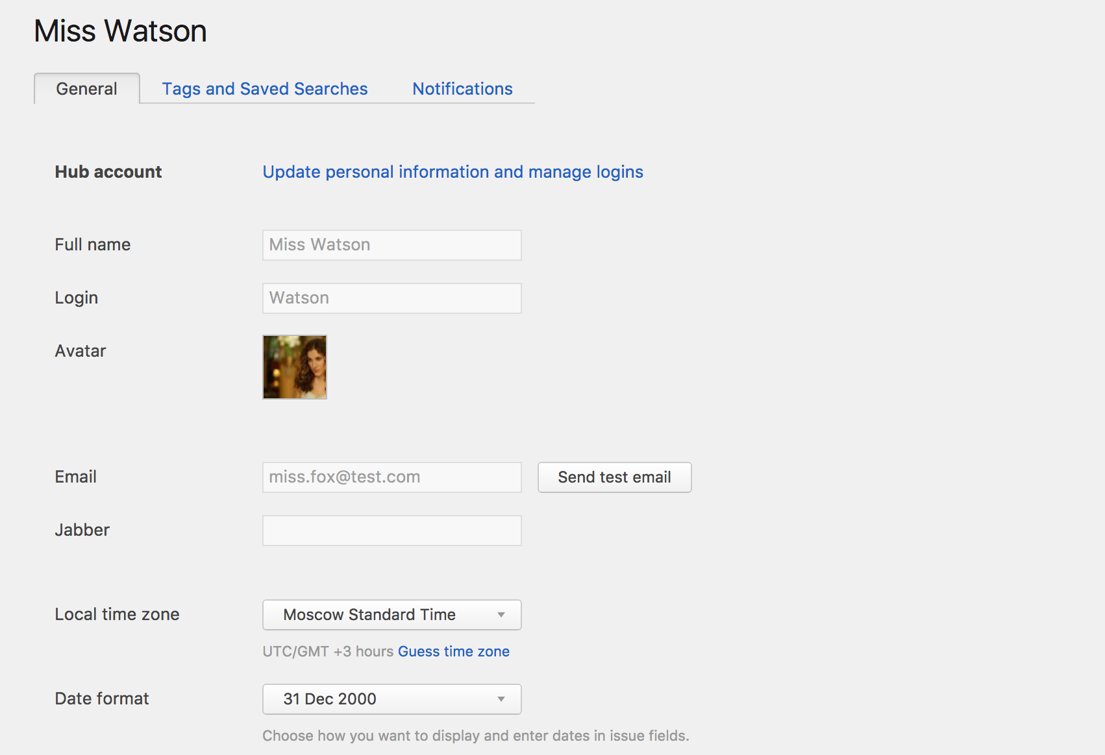Click the Miss Watson page heading
Screen dimensions: 1105x755
click(x=120, y=31)
